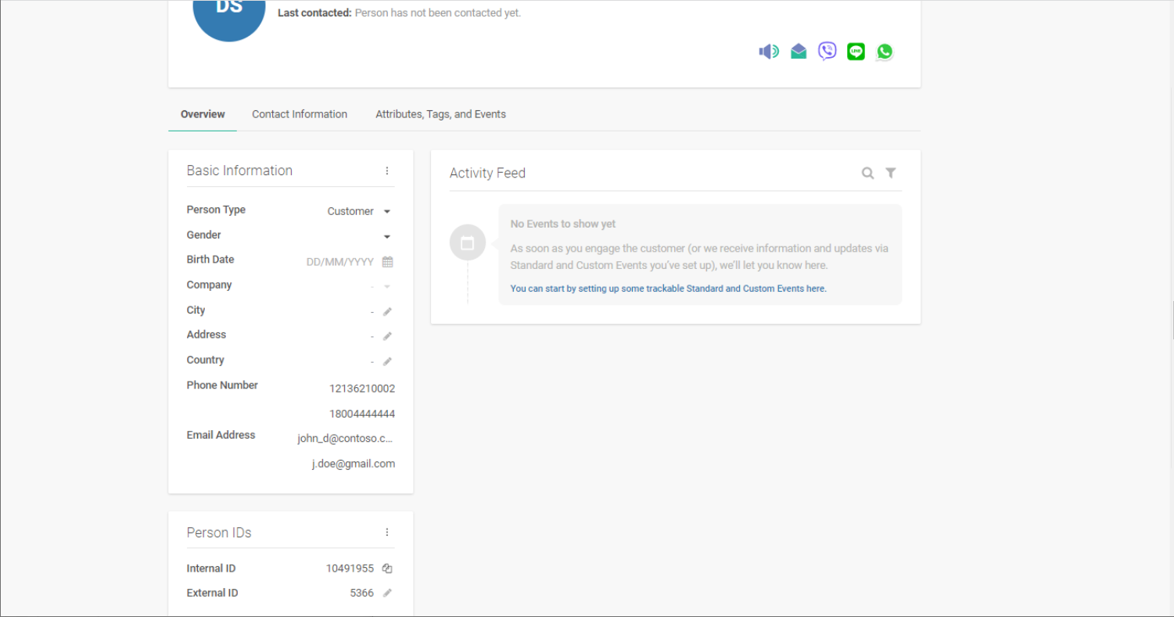Open Basic Information three-dot menu

[x=387, y=170]
